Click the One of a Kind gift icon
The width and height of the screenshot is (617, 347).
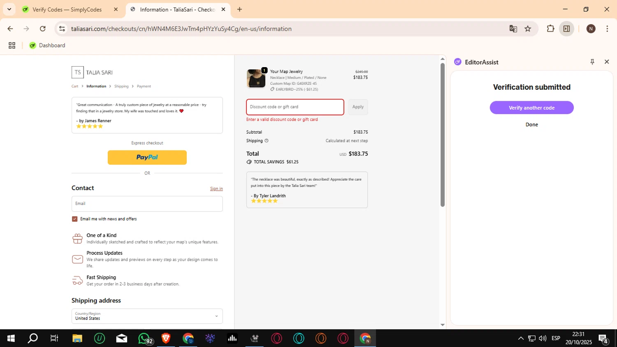77,239
